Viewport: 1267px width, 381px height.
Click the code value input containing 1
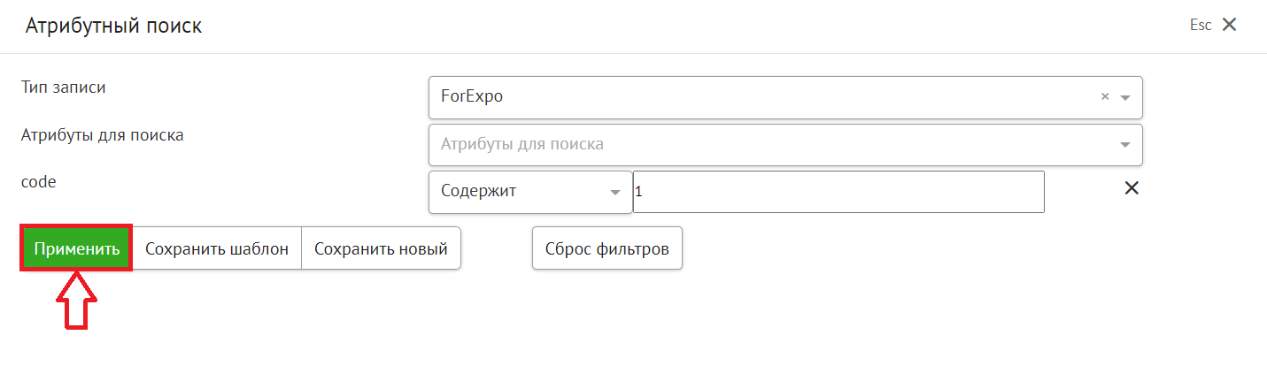click(838, 193)
